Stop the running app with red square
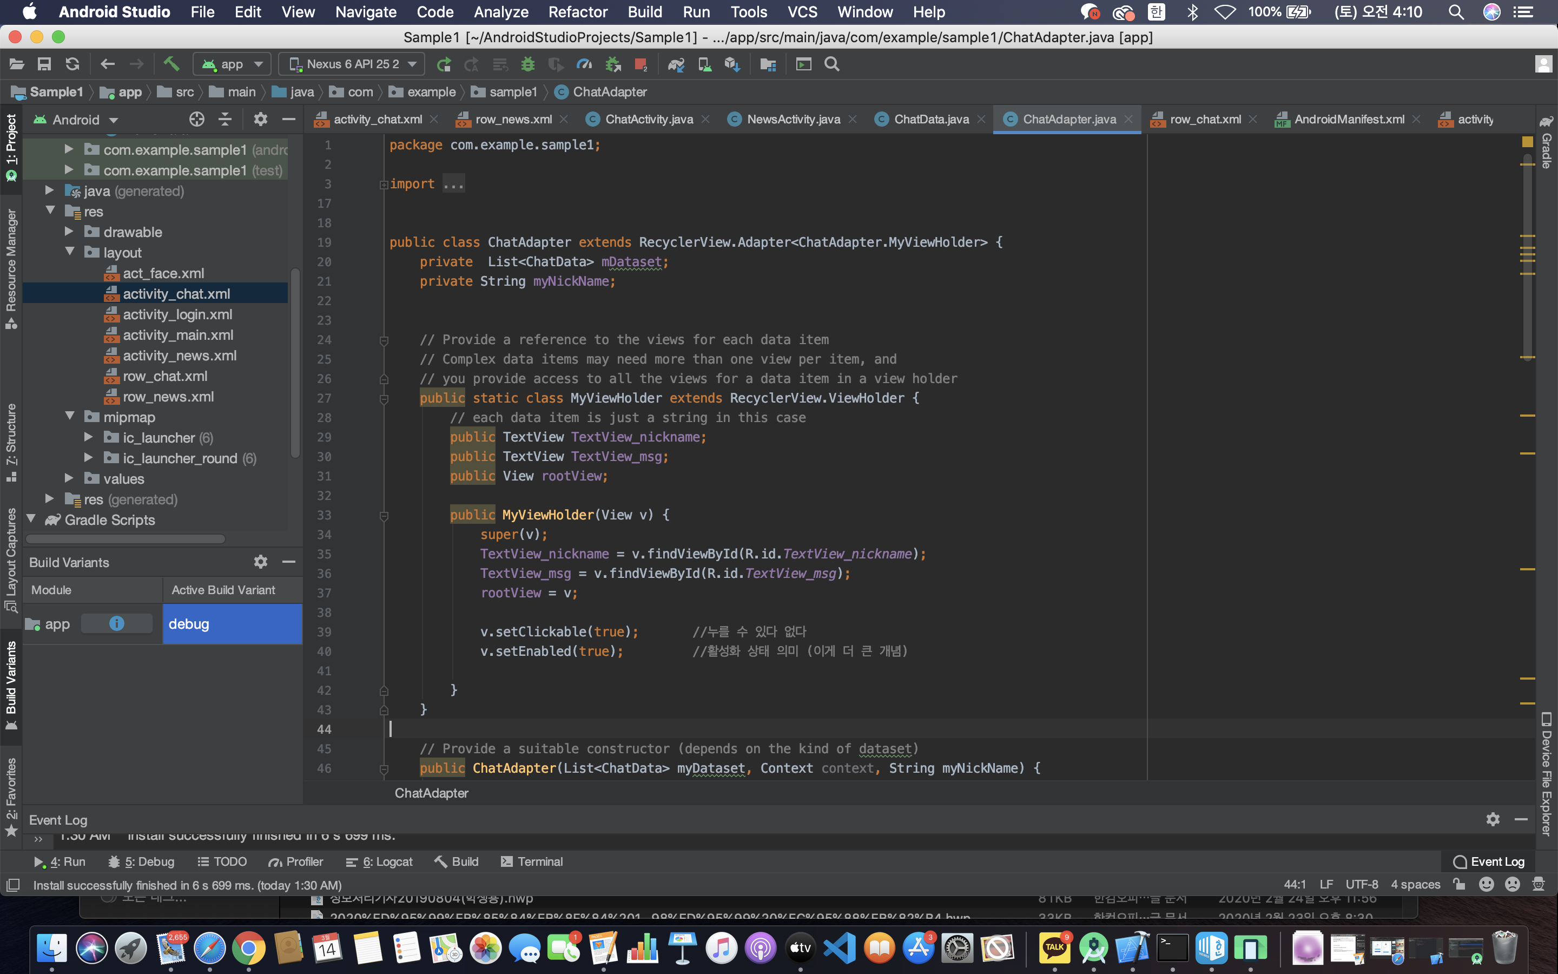This screenshot has height=974, width=1558. (x=641, y=64)
